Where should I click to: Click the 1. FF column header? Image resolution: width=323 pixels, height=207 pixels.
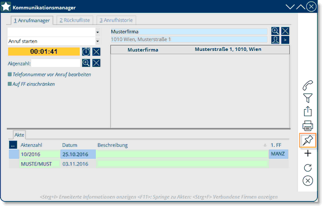pyautogui.click(x=276, y=145)
